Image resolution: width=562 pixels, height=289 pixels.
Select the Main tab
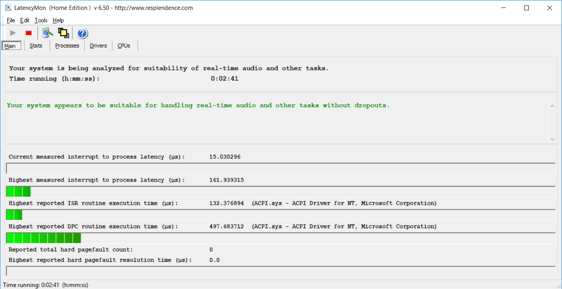(x=10, y=46)
